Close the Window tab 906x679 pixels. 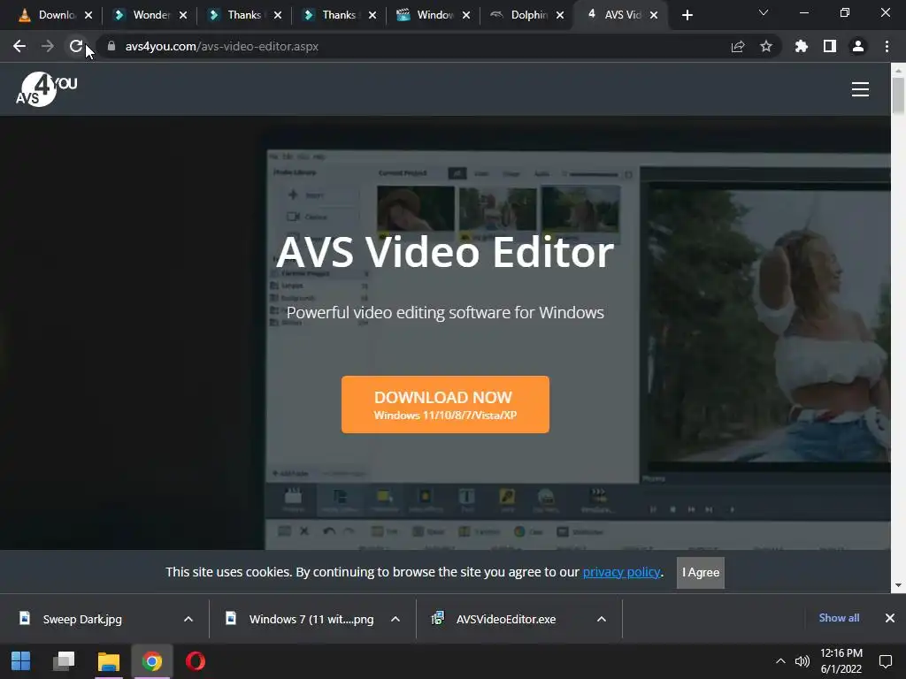(466, 15)
